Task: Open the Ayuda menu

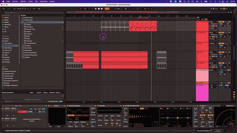Action: coord(52,1)
